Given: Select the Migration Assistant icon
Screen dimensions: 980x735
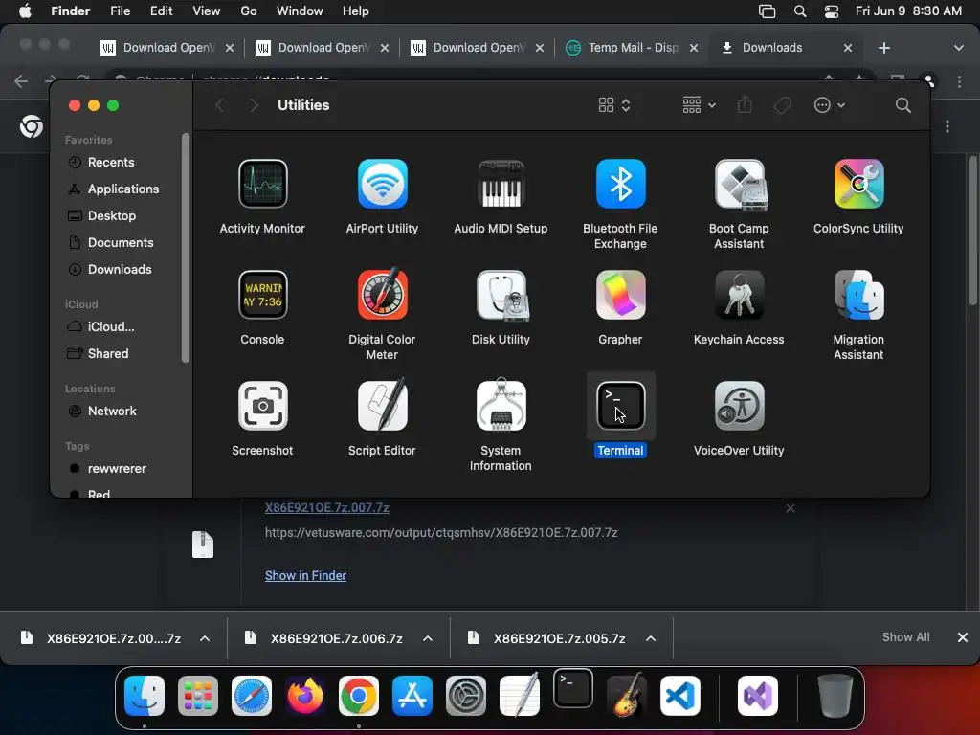Looking at the screenshot, I should tap(858, 295).
